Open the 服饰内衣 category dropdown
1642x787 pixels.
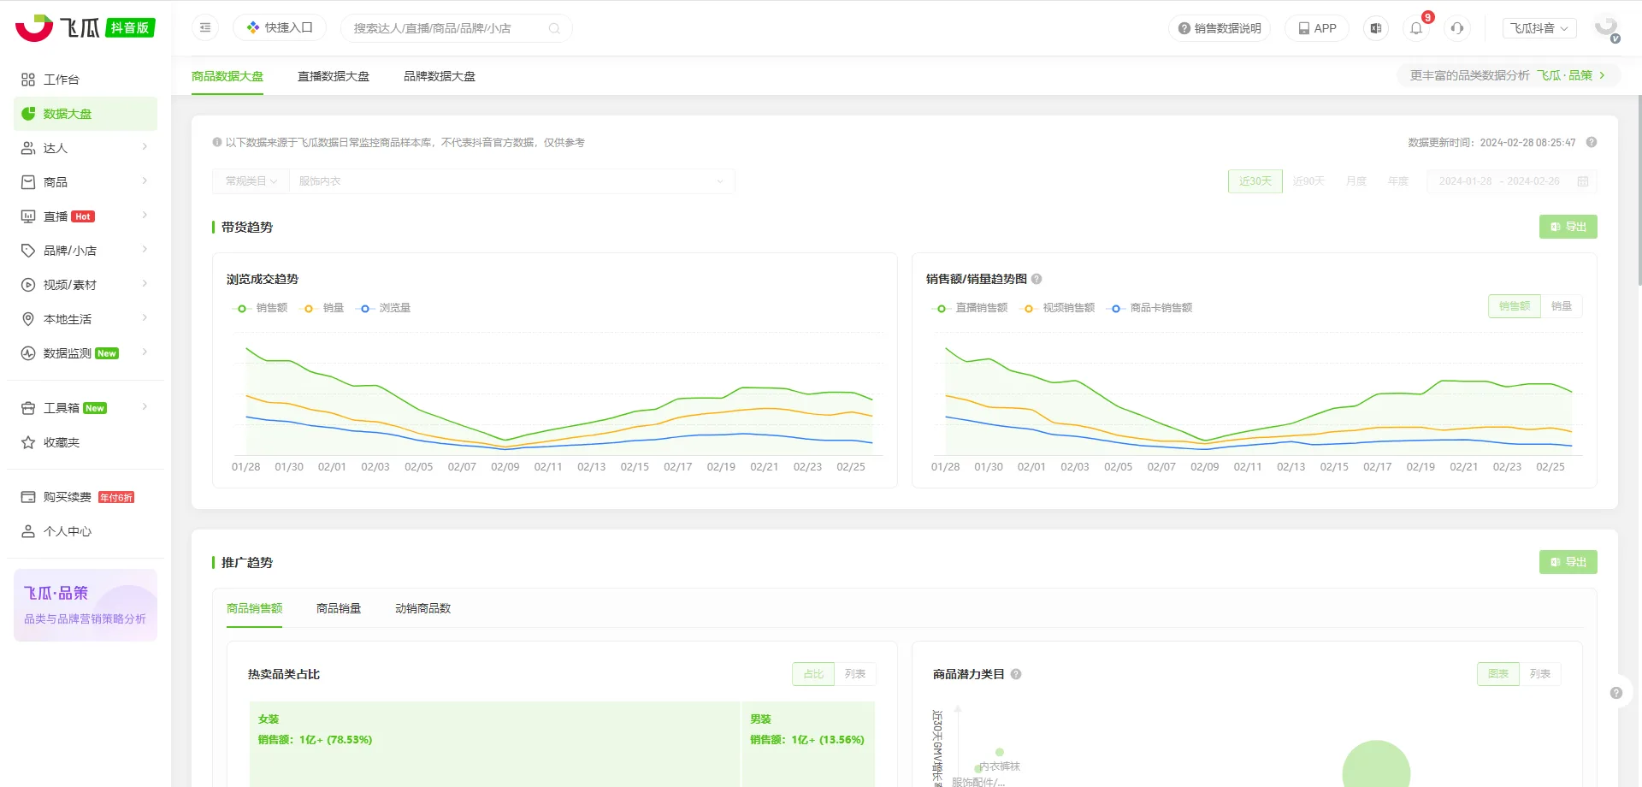511,181
